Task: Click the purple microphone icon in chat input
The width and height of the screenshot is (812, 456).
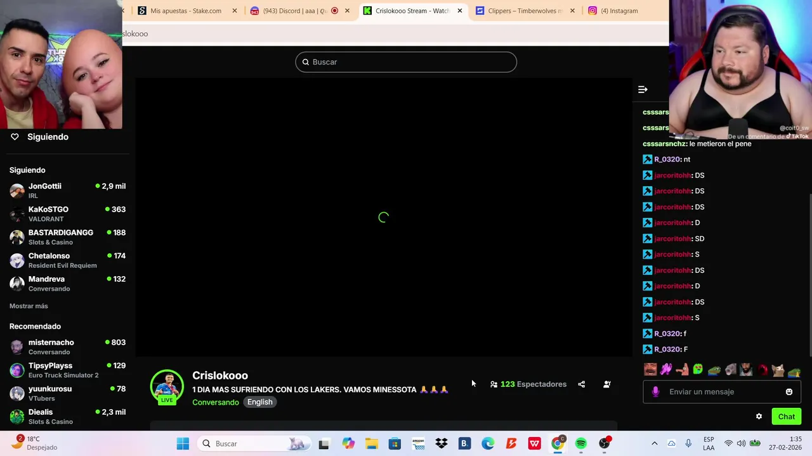Action: pyautogui.click(x=655, y=392)
